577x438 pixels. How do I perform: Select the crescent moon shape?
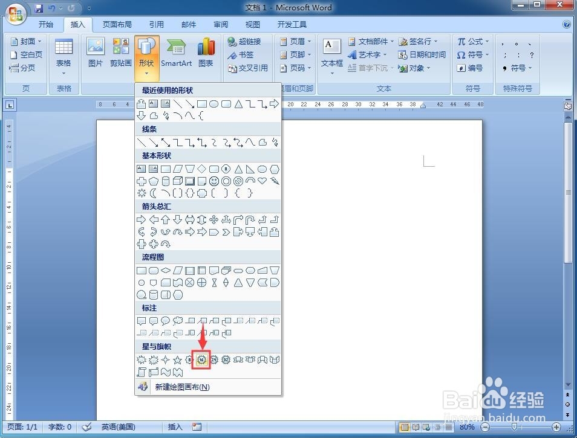(x=154, y=193)
